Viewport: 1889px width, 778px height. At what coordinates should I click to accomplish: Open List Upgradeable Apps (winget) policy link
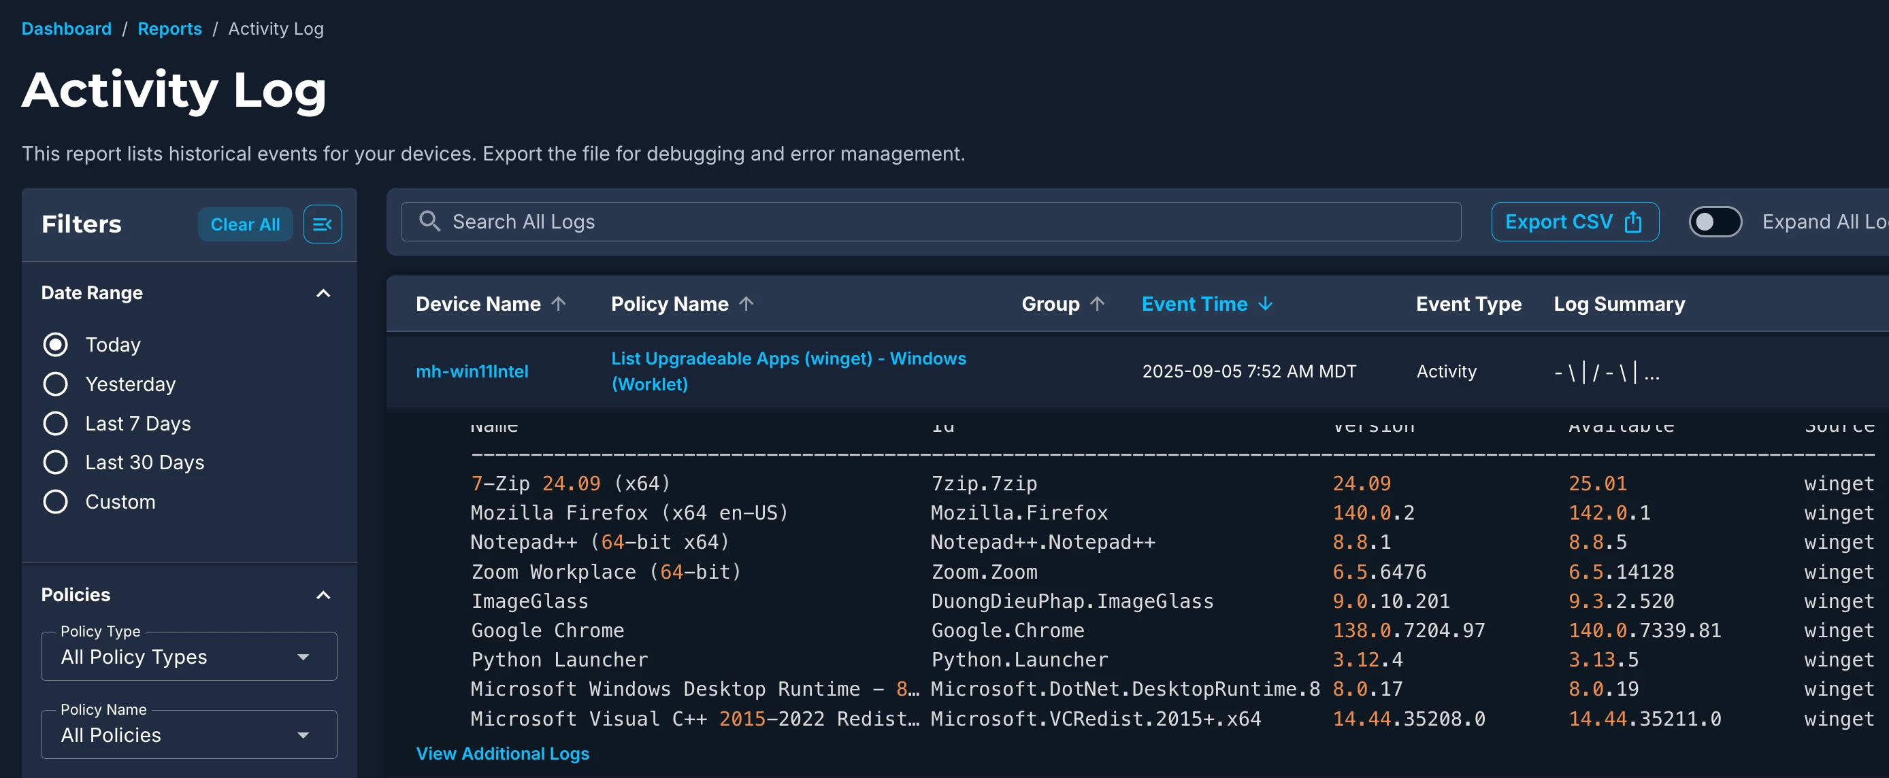[788, 371]
